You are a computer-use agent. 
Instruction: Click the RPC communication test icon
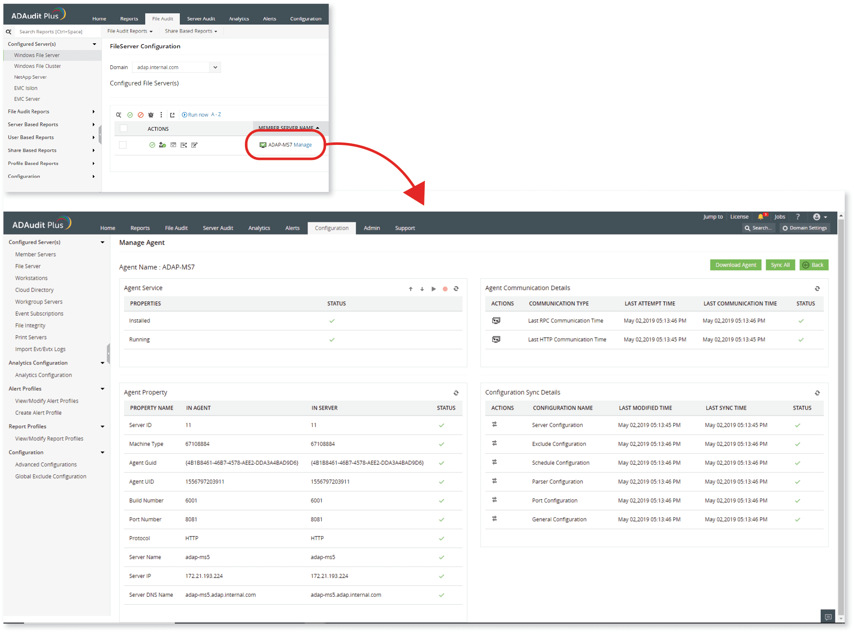coord(496,321)
